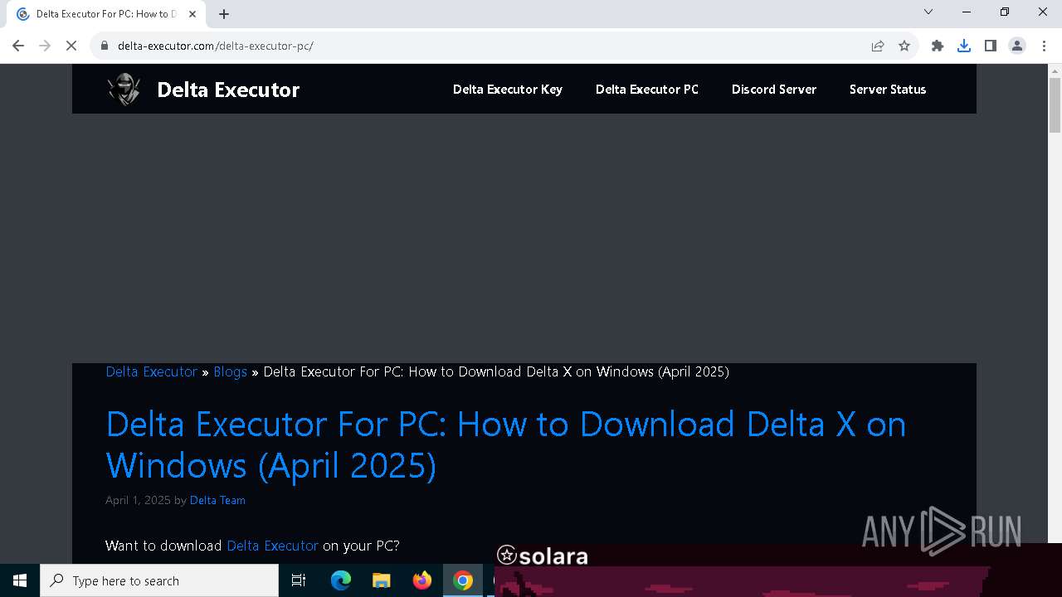Click the forward navigation arrow

(45, 46)
